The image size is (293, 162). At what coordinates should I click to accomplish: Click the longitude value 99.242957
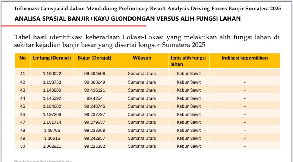click(x=94, y=138)
